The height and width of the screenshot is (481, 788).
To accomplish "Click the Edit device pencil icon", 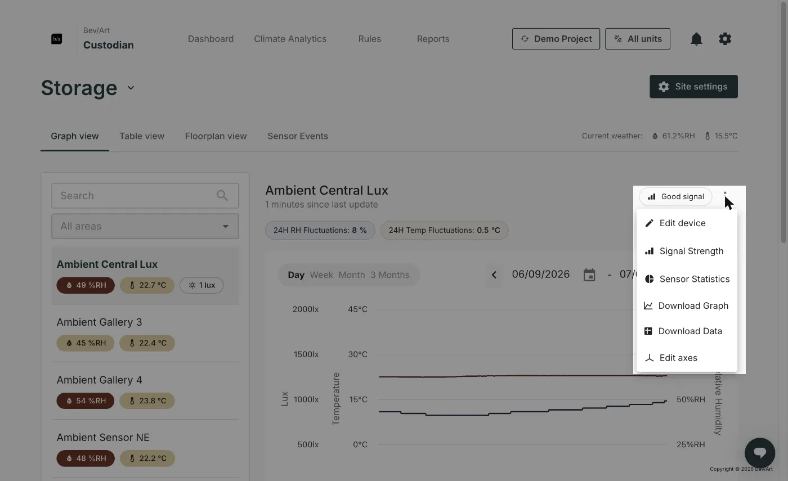I will point(649,223).
